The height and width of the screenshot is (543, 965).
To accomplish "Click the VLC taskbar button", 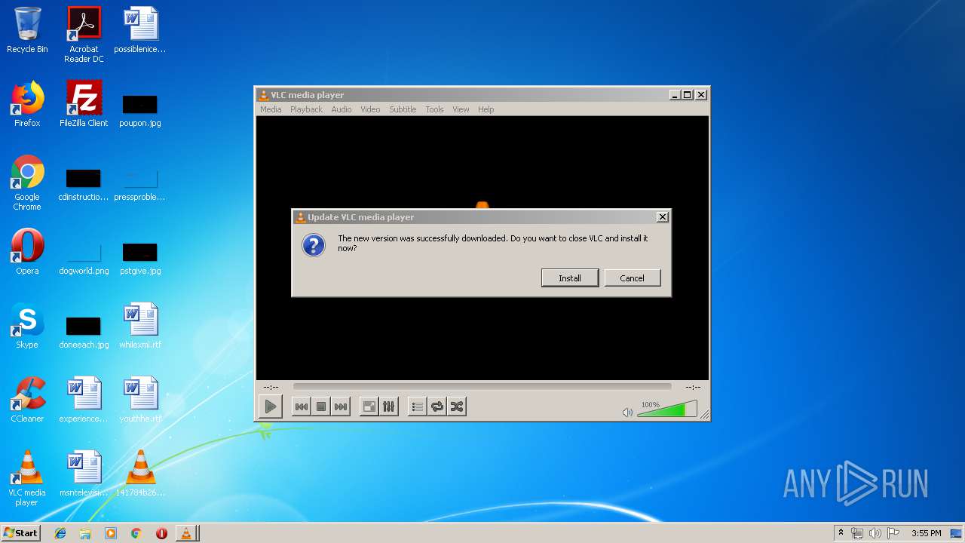I will 186,533.
